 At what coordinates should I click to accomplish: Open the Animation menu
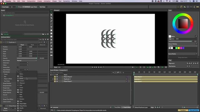[x=47, y=1]
